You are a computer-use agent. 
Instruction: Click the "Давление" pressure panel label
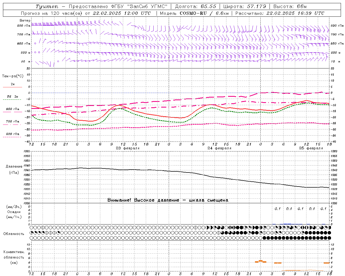14,167
